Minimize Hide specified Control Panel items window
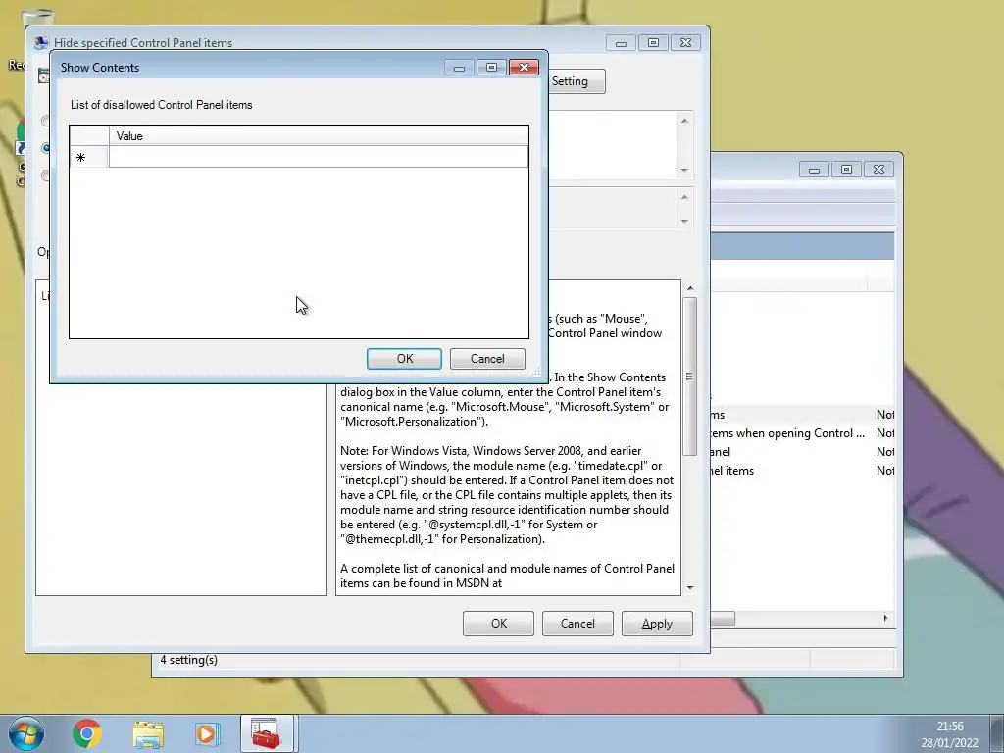 tap(621, 43)
